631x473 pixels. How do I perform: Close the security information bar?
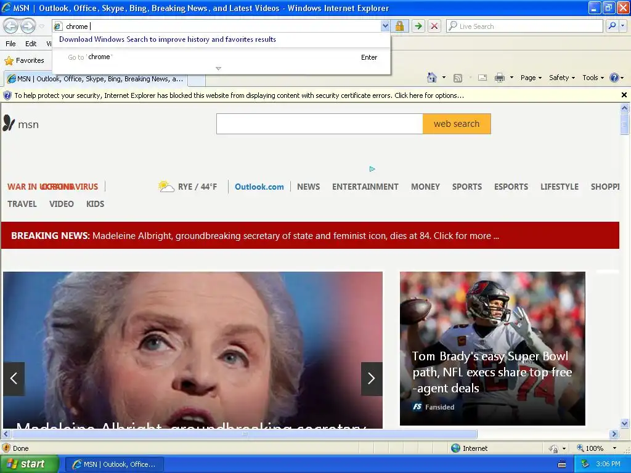(624, 95)
